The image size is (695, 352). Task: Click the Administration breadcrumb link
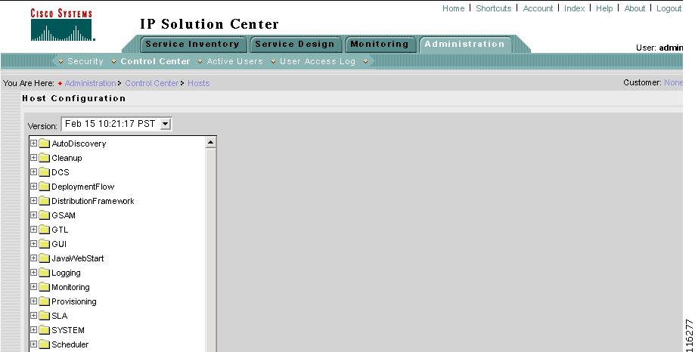tap(91, 83)
